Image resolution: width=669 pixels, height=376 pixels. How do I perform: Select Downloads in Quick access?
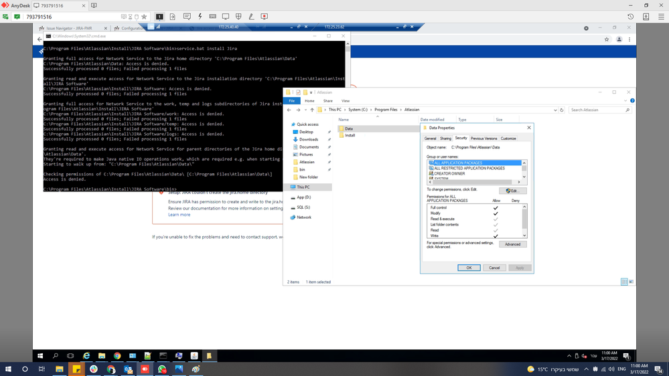coord(309,139)
